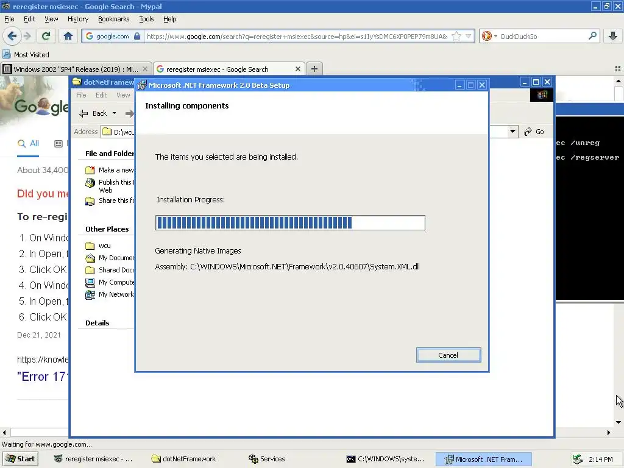
Task: Click the Error 17 search result link
Action: point(43,377)
